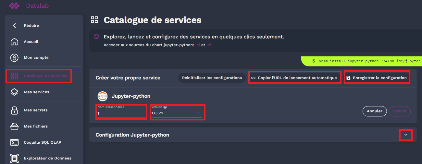Open Coquille SQL OLAP terminal icon
This screenshot has width=422, height=164.
coord(14,142)
